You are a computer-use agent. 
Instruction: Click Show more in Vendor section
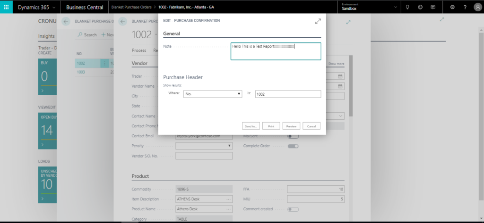coord(336,64)
